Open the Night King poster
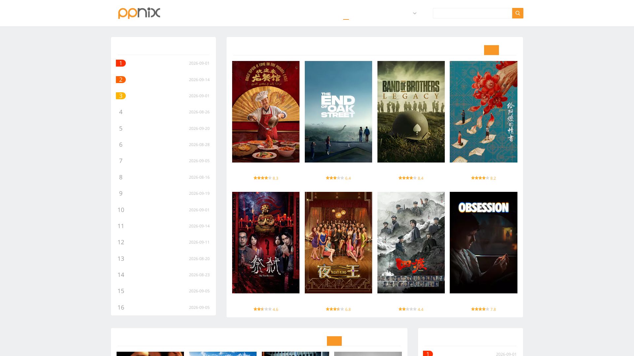Screen dimensions: 634x356 point(338,243)
